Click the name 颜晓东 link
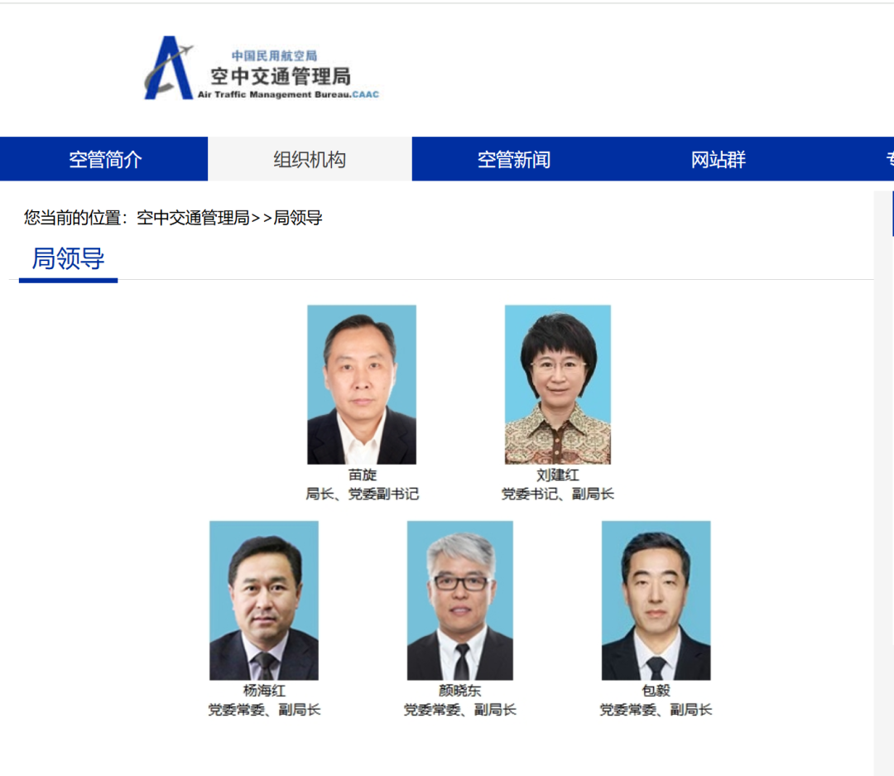Viewport: 894px width, 776px height. pos(459,691)
